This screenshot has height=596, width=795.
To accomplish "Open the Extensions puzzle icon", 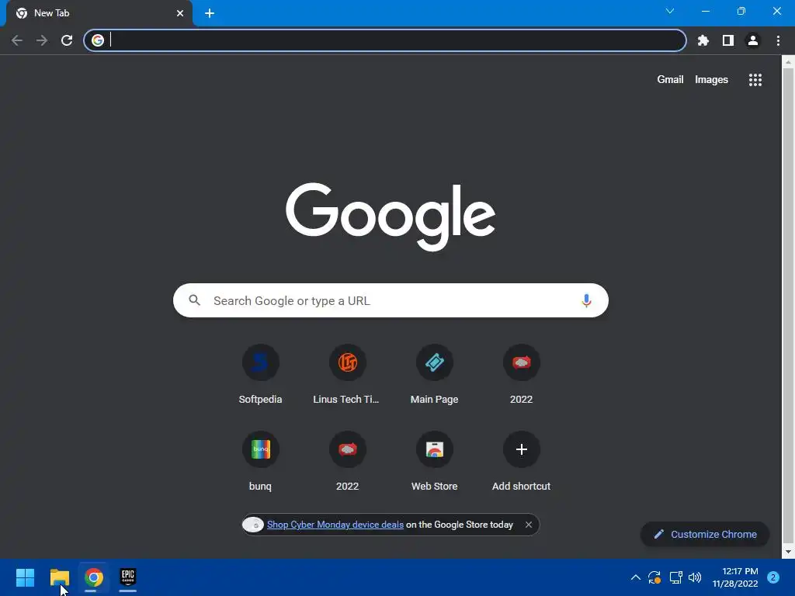I will pos(703,40).
